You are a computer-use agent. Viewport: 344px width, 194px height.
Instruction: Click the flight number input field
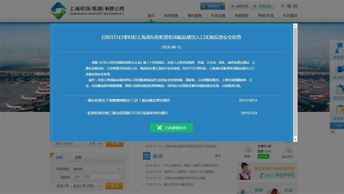68,144
